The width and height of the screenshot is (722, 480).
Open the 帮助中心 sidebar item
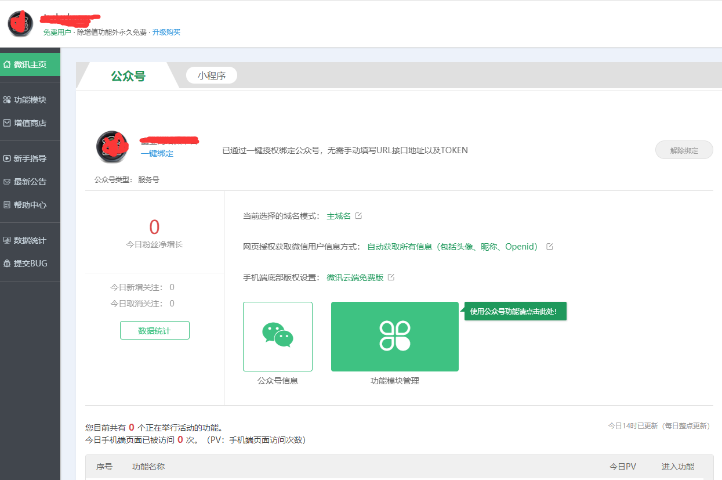(30, 205)
